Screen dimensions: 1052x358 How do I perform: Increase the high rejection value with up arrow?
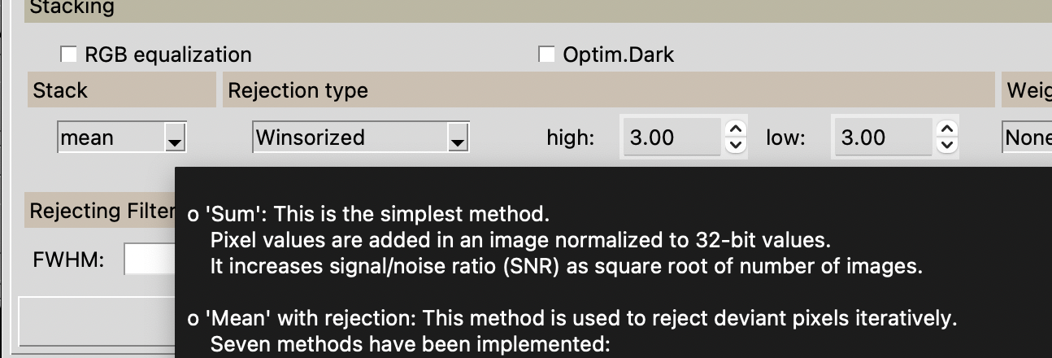(x=735, y=129)
